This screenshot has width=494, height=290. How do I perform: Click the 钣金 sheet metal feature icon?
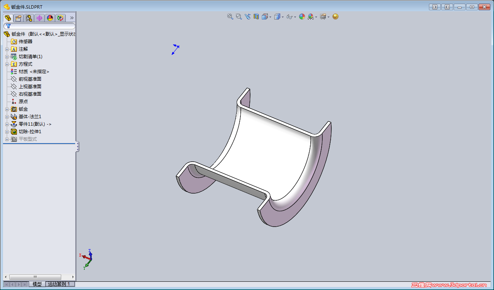(x=14, y=109)
